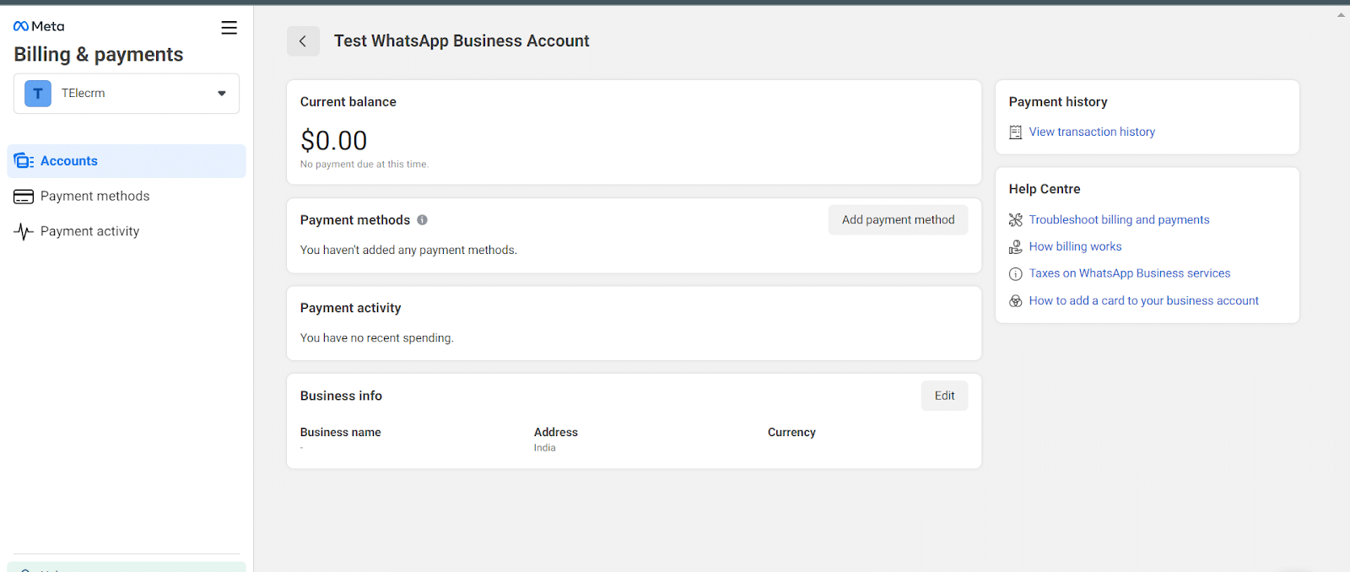Open Taxes on WhatsApp Business services link
1350x572 pixels.
point(1130,273)
